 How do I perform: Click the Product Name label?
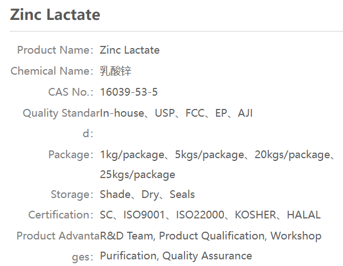(54, 50)
